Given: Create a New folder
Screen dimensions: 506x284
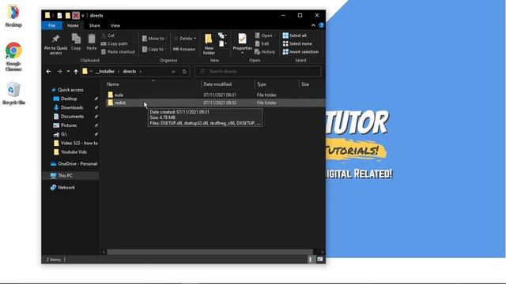Looking at the screenshot, I should click(x=209, y=44).
